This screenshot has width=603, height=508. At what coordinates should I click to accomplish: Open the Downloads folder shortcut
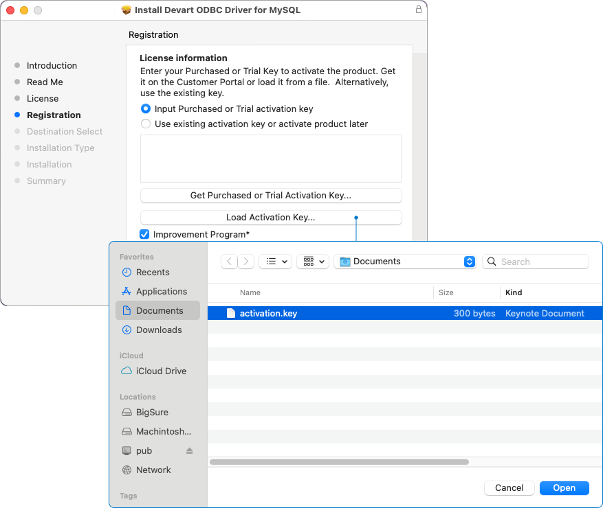click(x=157, y=330)
